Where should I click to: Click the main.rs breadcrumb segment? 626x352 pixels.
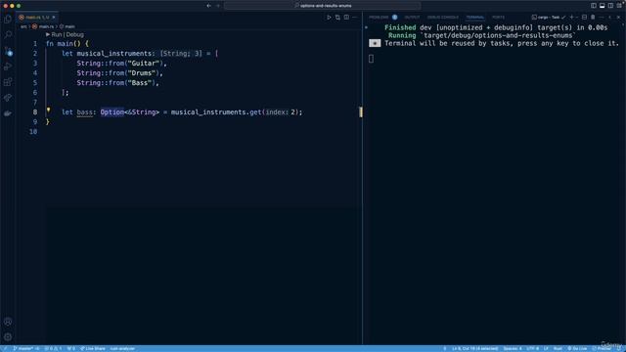tap(43, 26)
